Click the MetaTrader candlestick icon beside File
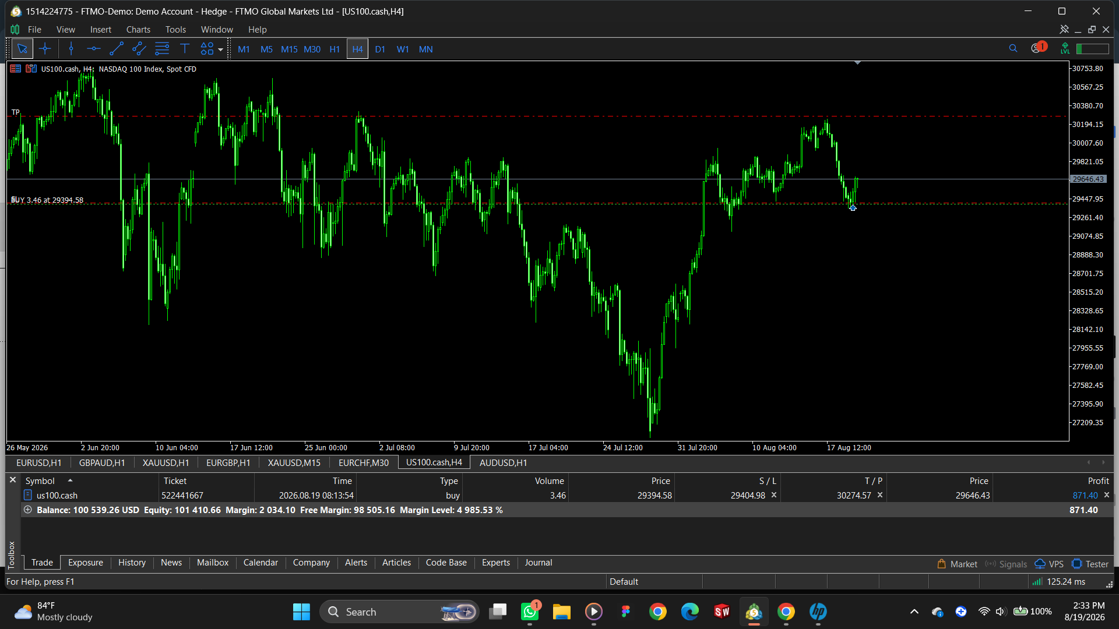 [x=15, y=29]
